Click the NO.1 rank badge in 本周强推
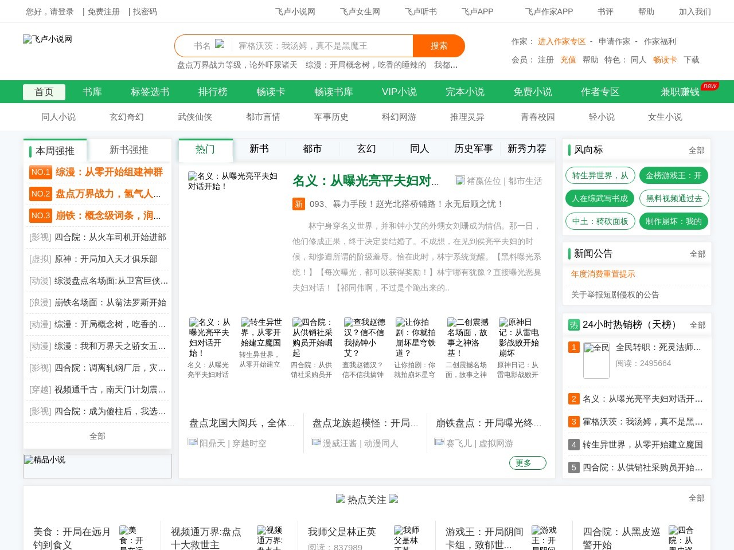The width and height of the screenshot is (734, 550). pos(40,172)
